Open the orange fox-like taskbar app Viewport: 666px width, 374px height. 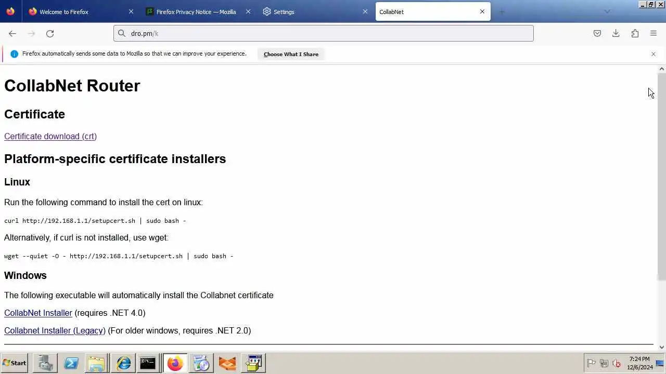(x=227, y=363)
